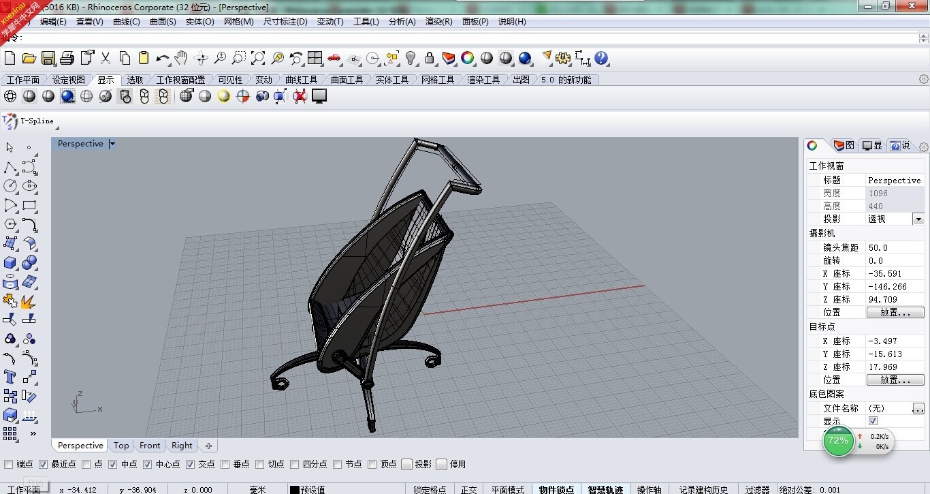The image size is (930, 494).
Task: Switch to the 曲面工具 toolbar tab
Action: point(347,80)
